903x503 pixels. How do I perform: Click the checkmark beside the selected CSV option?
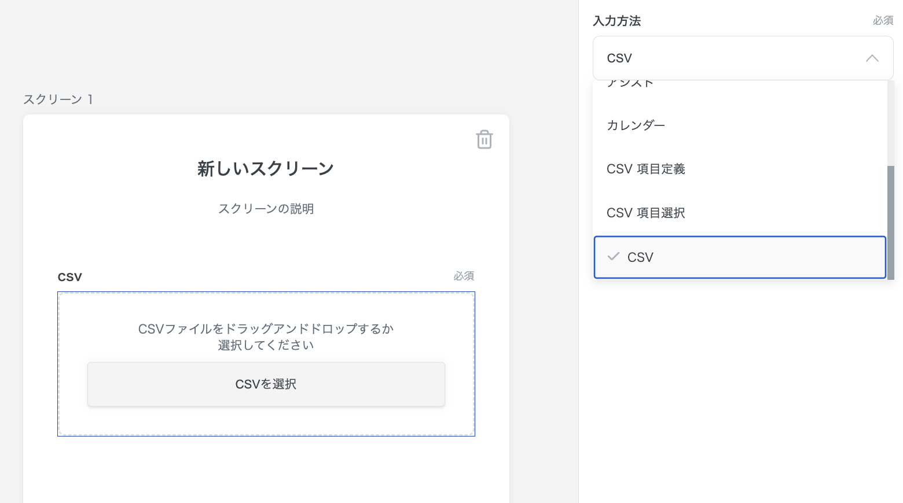[x=614, y=257]
